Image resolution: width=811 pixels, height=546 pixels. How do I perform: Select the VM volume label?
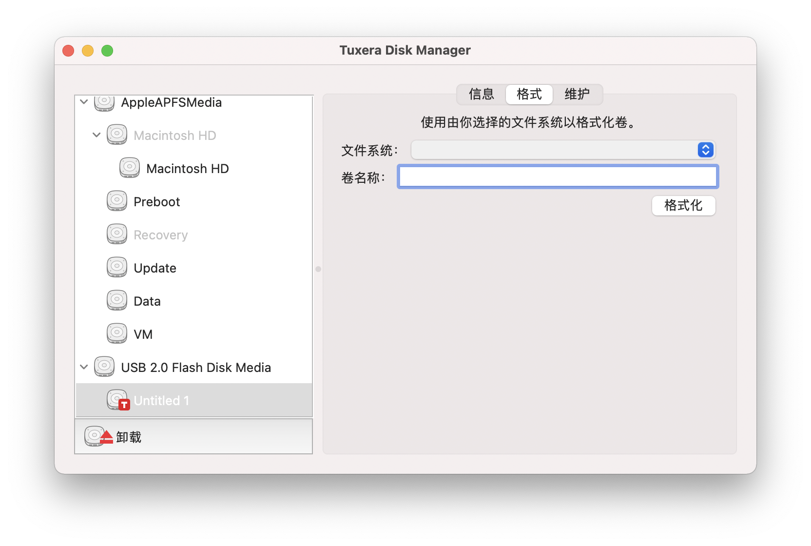point(143,334)
